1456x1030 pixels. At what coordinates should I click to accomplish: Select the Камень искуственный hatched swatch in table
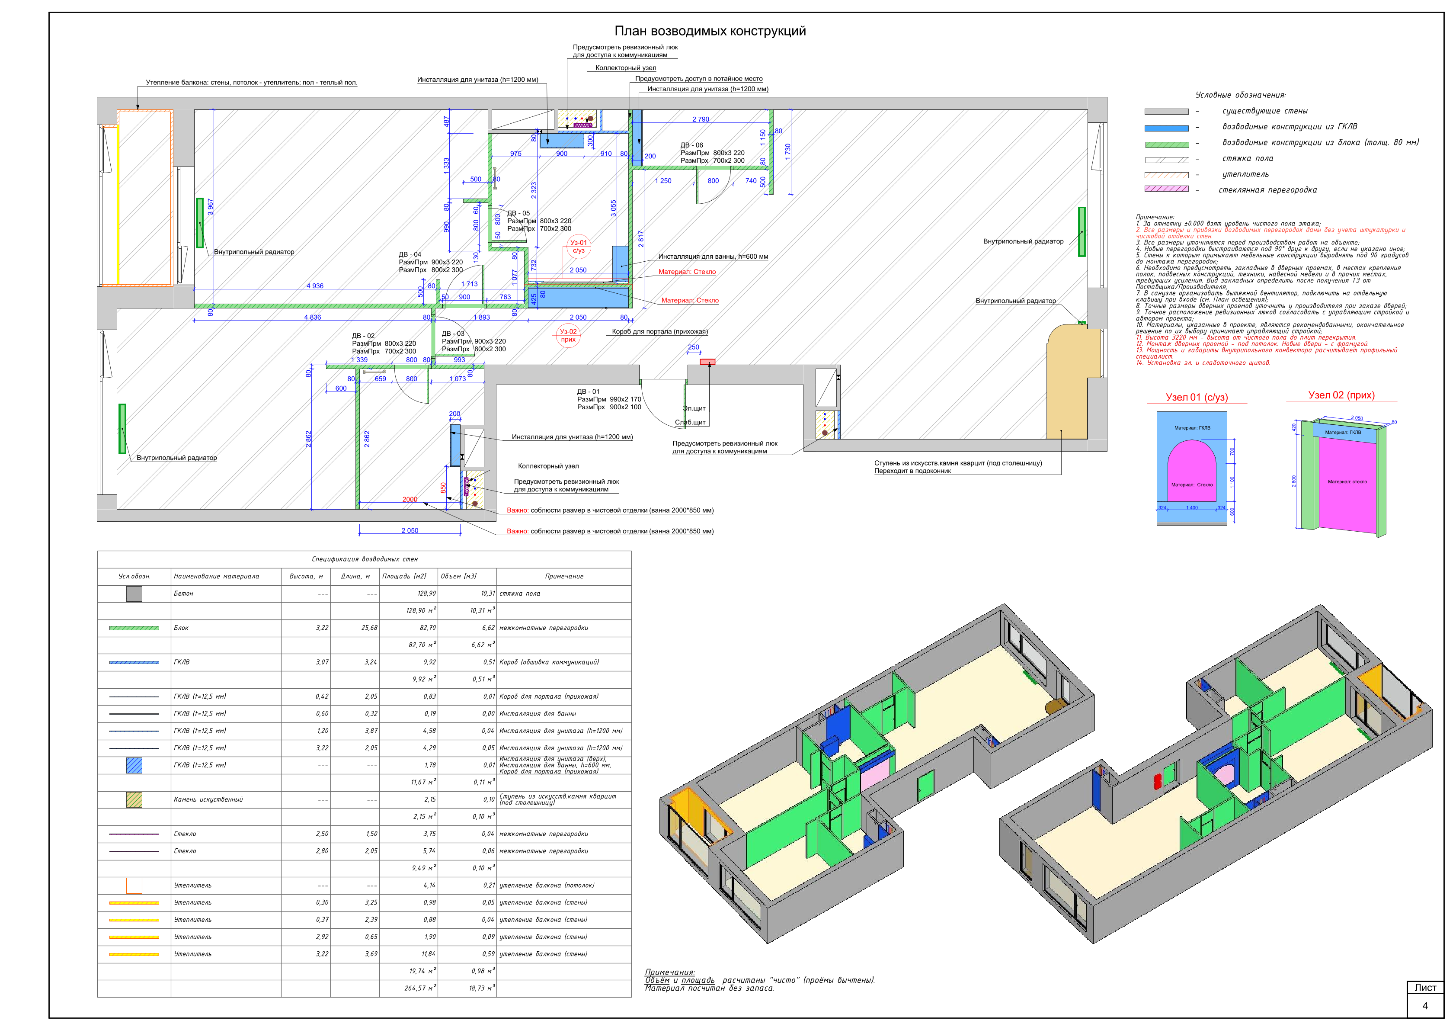click(134, 800)
